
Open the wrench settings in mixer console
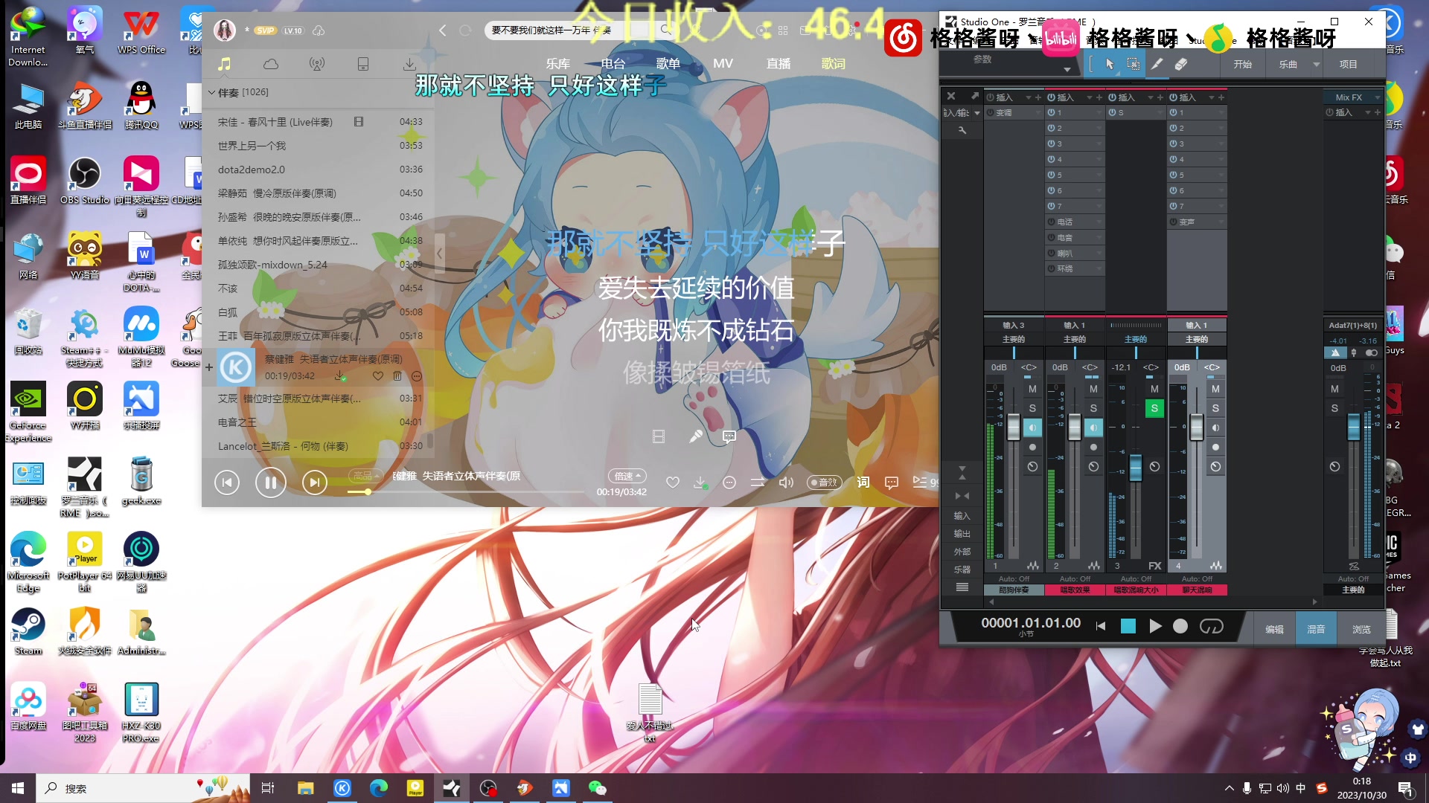coord(962,130)
